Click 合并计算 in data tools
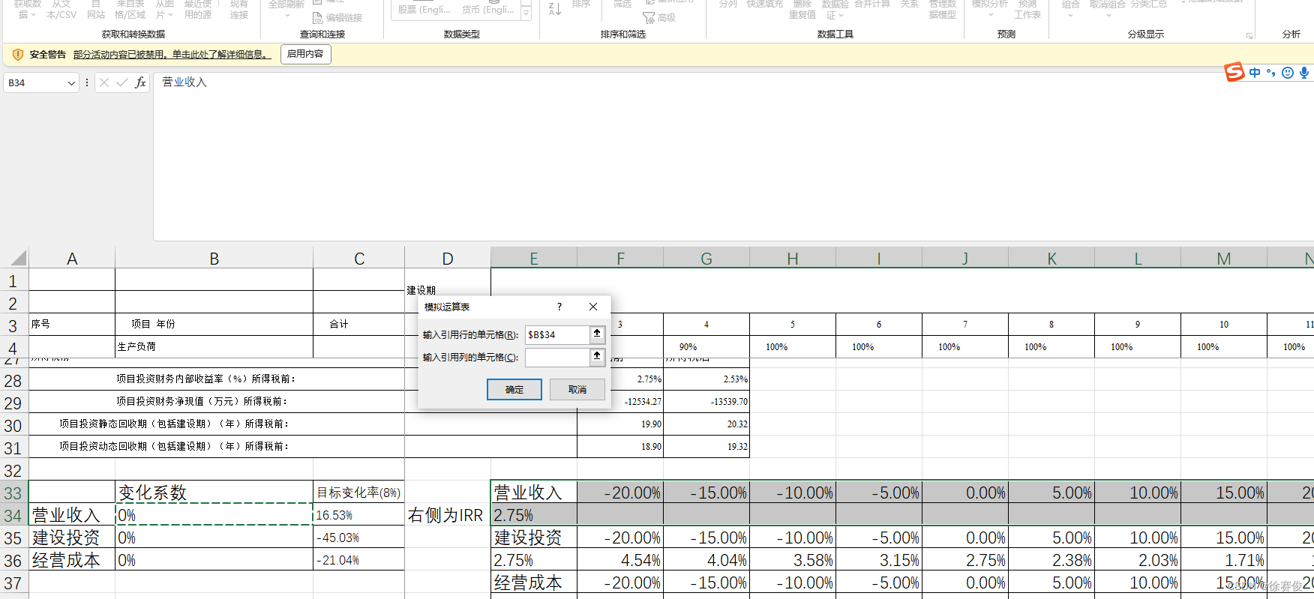 [872, 4]
